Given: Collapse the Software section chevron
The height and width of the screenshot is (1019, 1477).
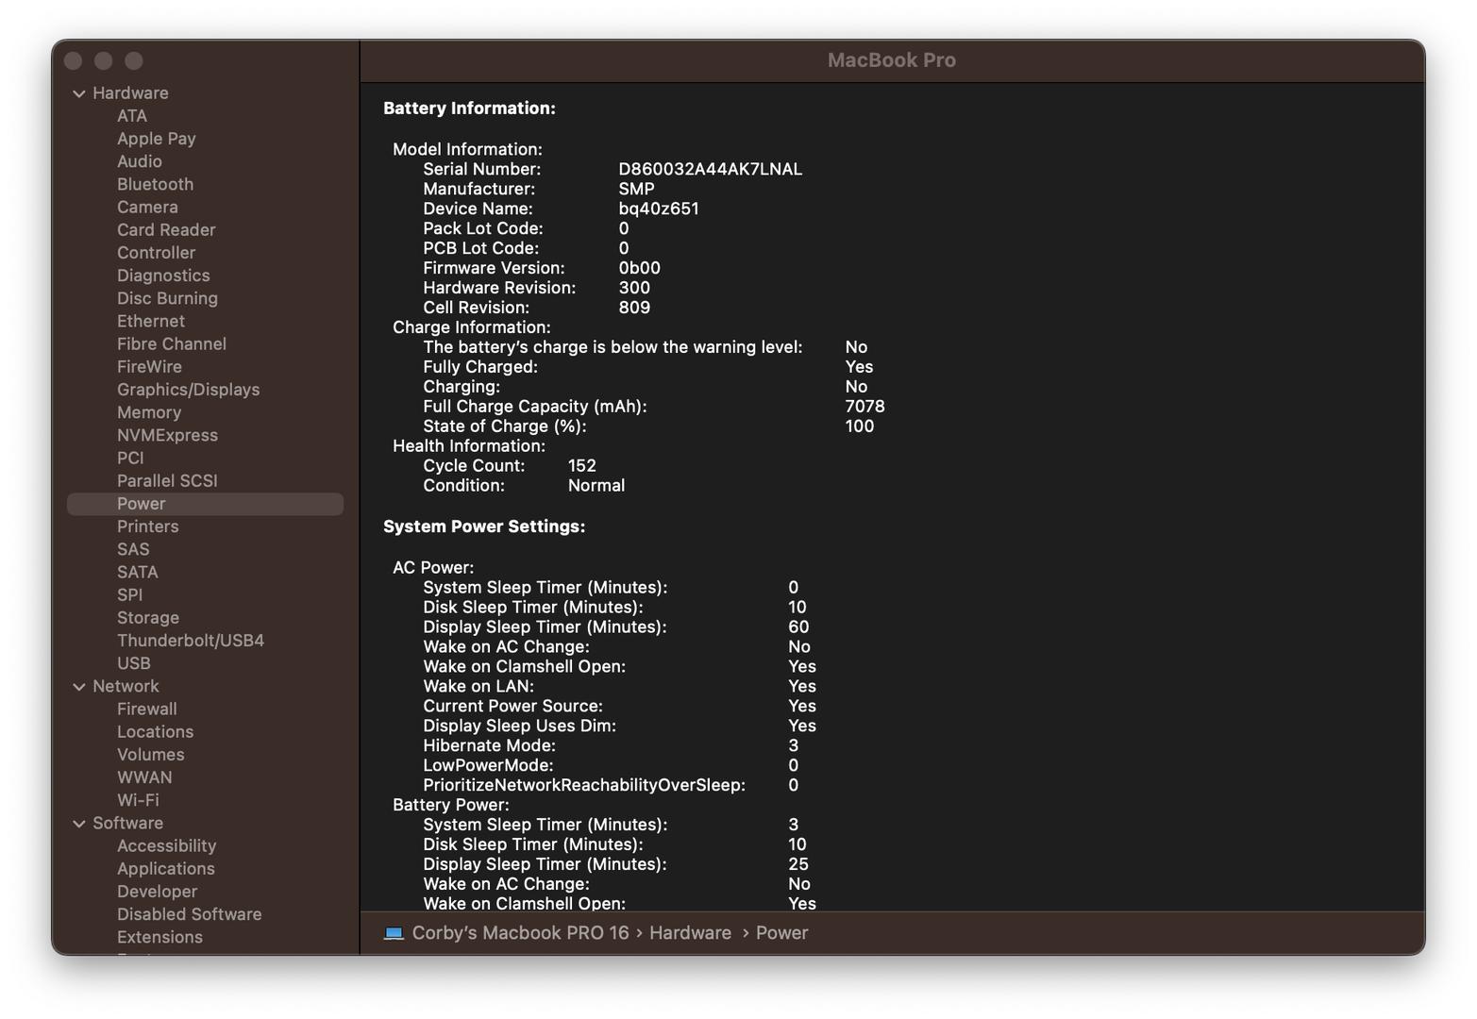Looking at the screenshot, I should tap(79, 824).
